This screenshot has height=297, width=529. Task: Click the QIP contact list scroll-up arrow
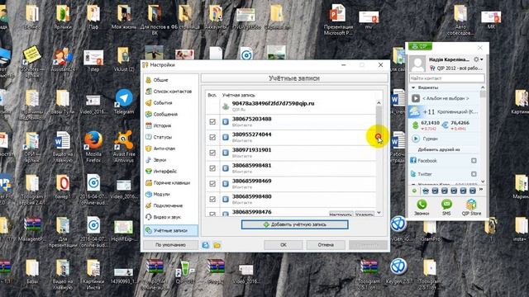coord(483,87)
